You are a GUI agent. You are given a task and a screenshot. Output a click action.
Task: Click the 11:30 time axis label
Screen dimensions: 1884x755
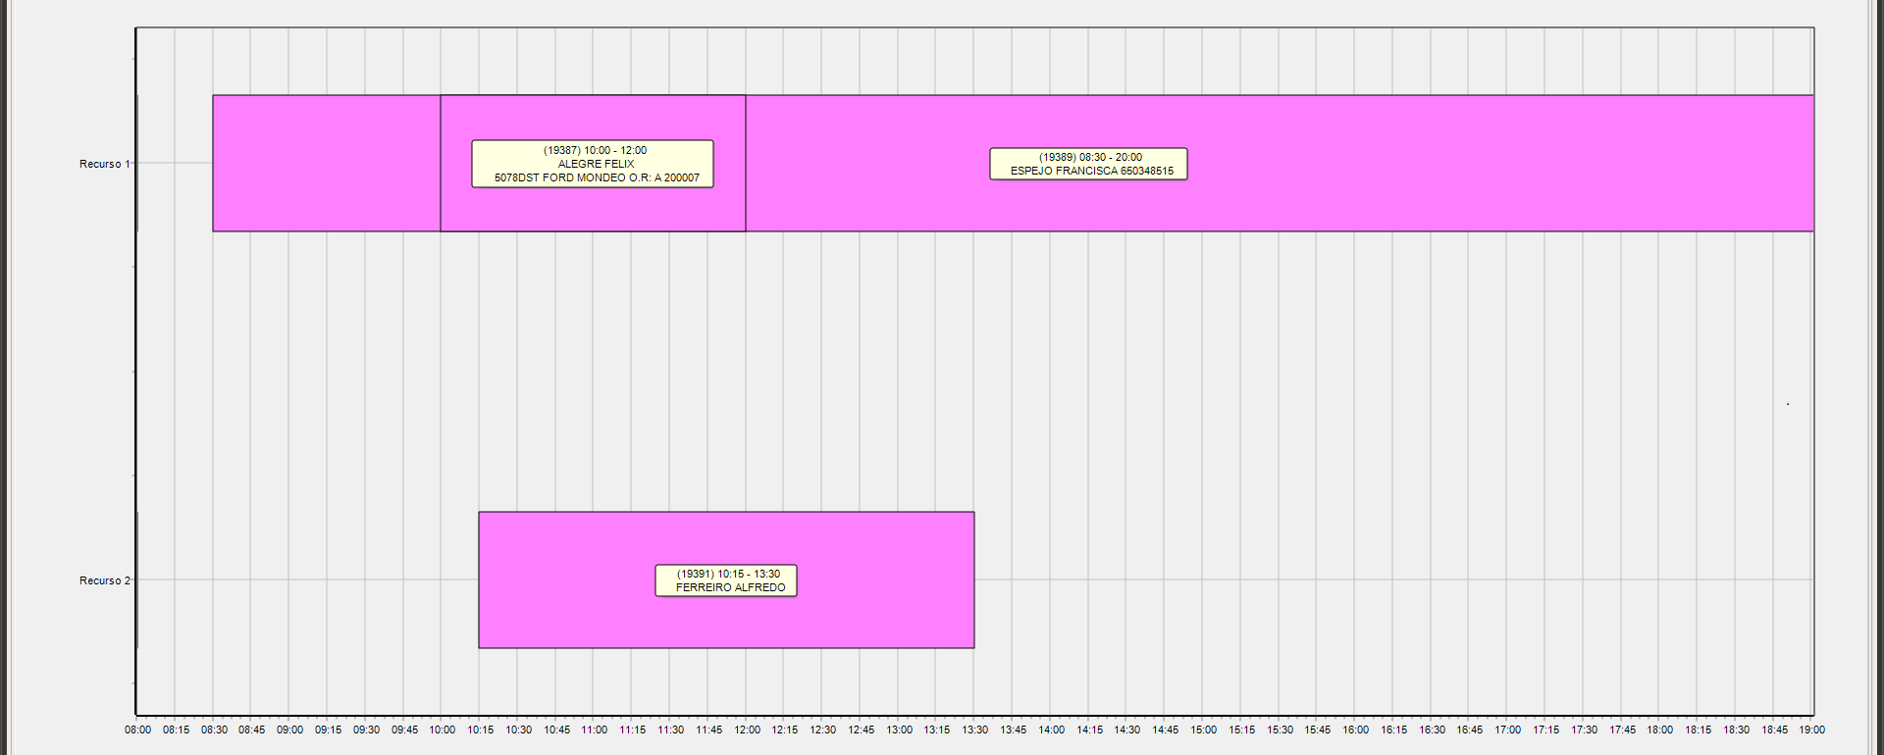tap(670, 730)
